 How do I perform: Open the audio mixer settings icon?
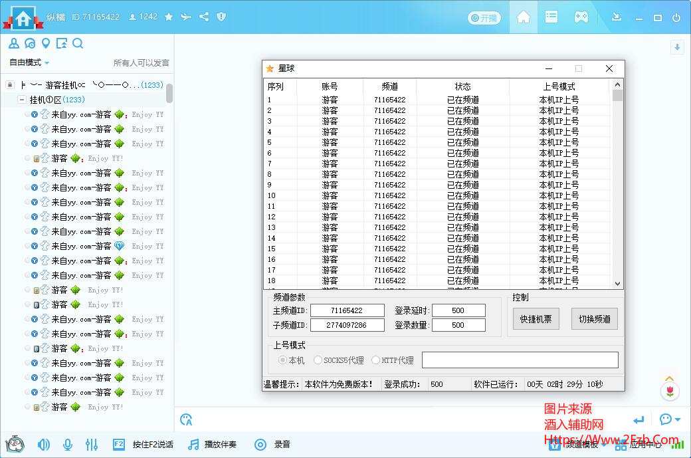[x=92, y=445]
